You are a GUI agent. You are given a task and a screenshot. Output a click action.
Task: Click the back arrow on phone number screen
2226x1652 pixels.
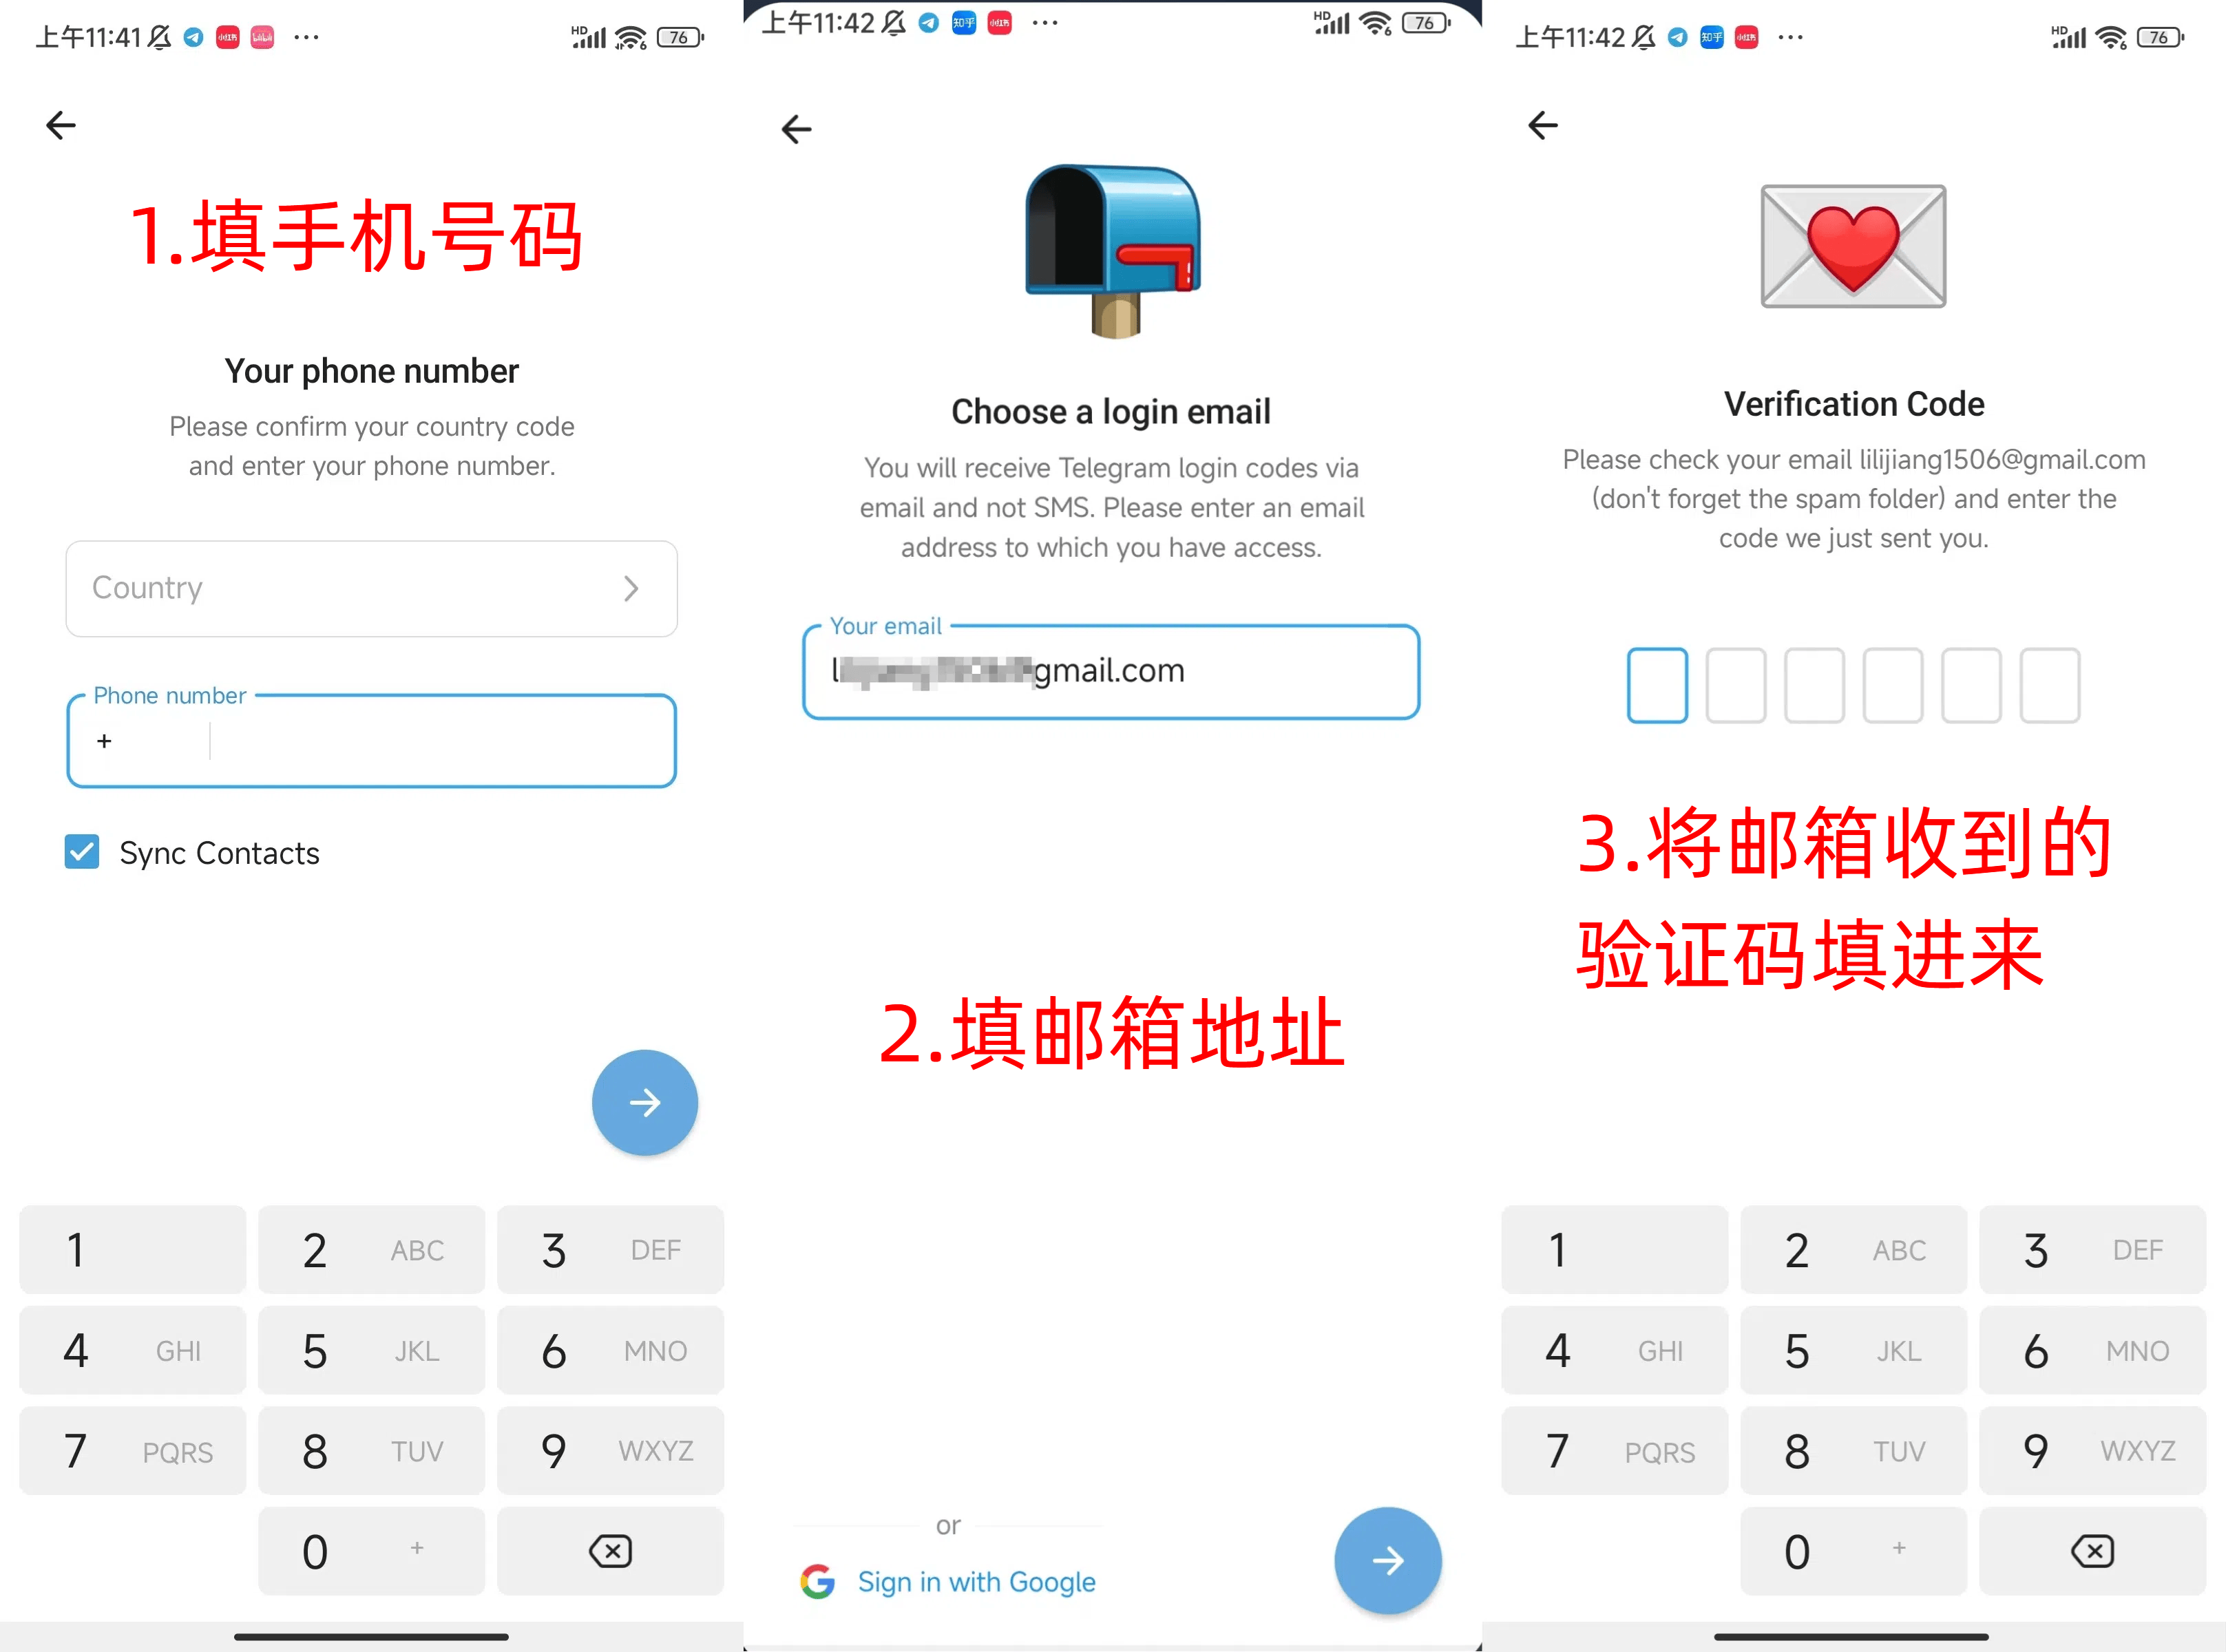click(61, 125)
